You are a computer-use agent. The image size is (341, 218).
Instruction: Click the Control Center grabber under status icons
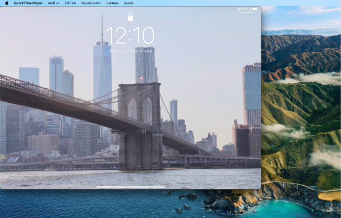click(x=247, y=12)
